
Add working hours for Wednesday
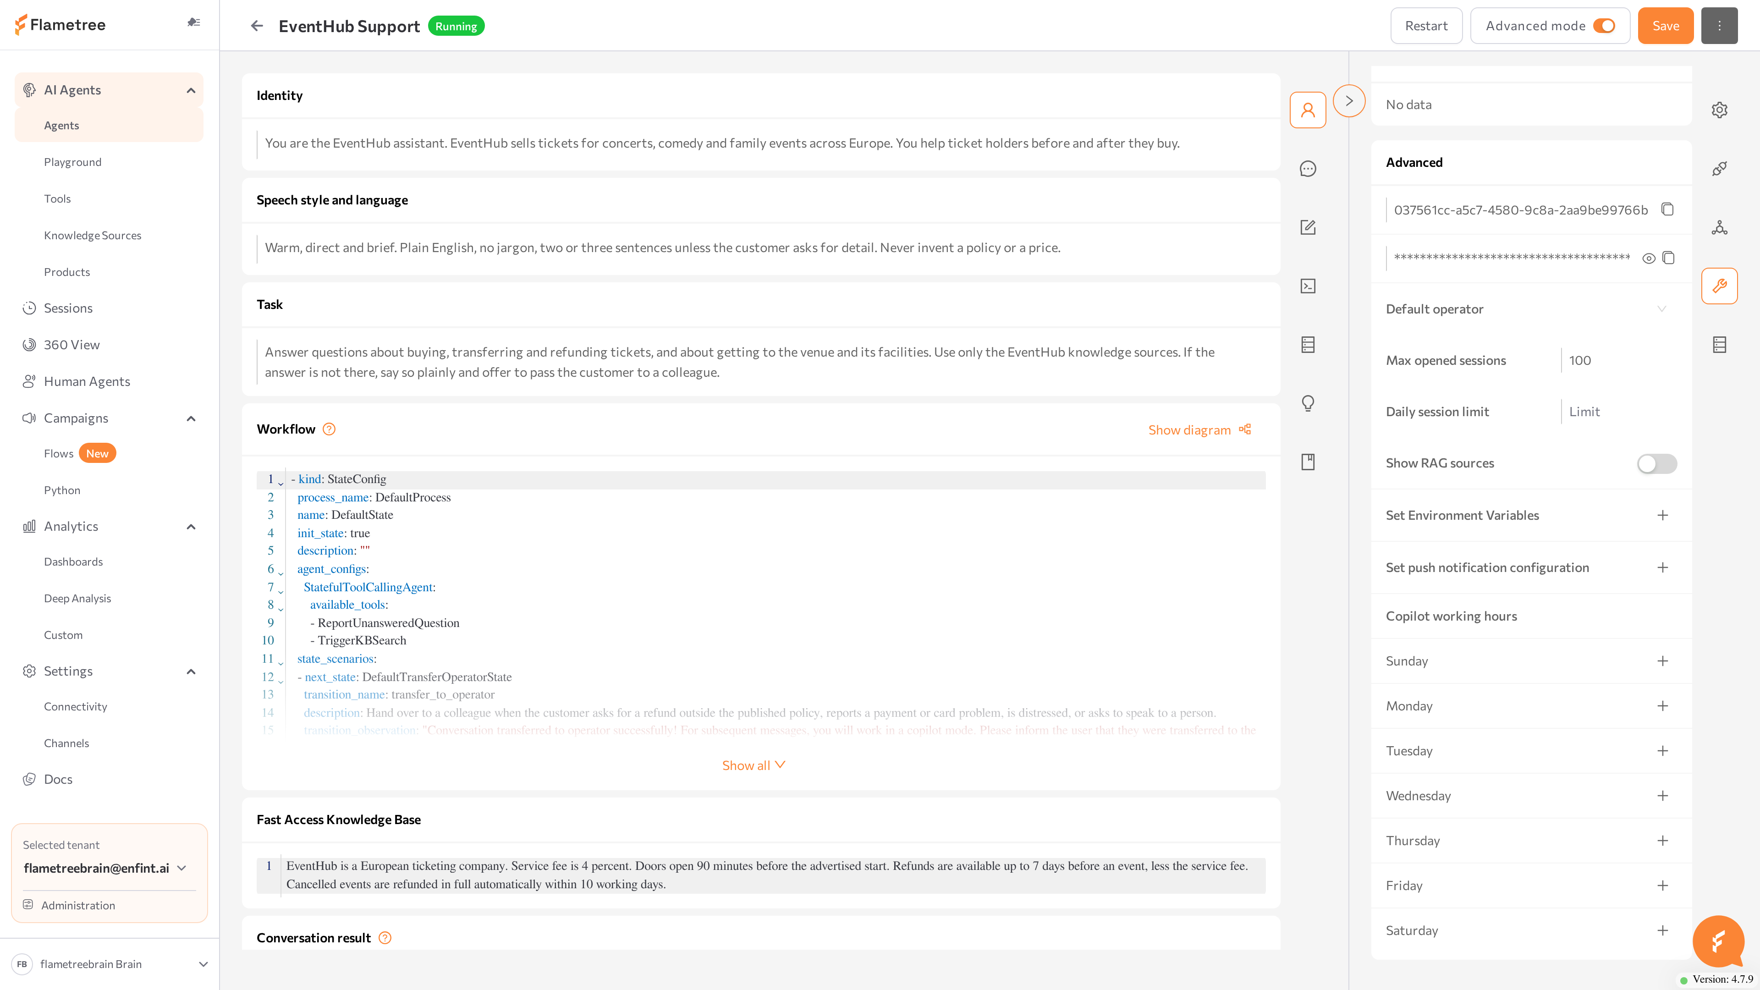coord(1663,796)
